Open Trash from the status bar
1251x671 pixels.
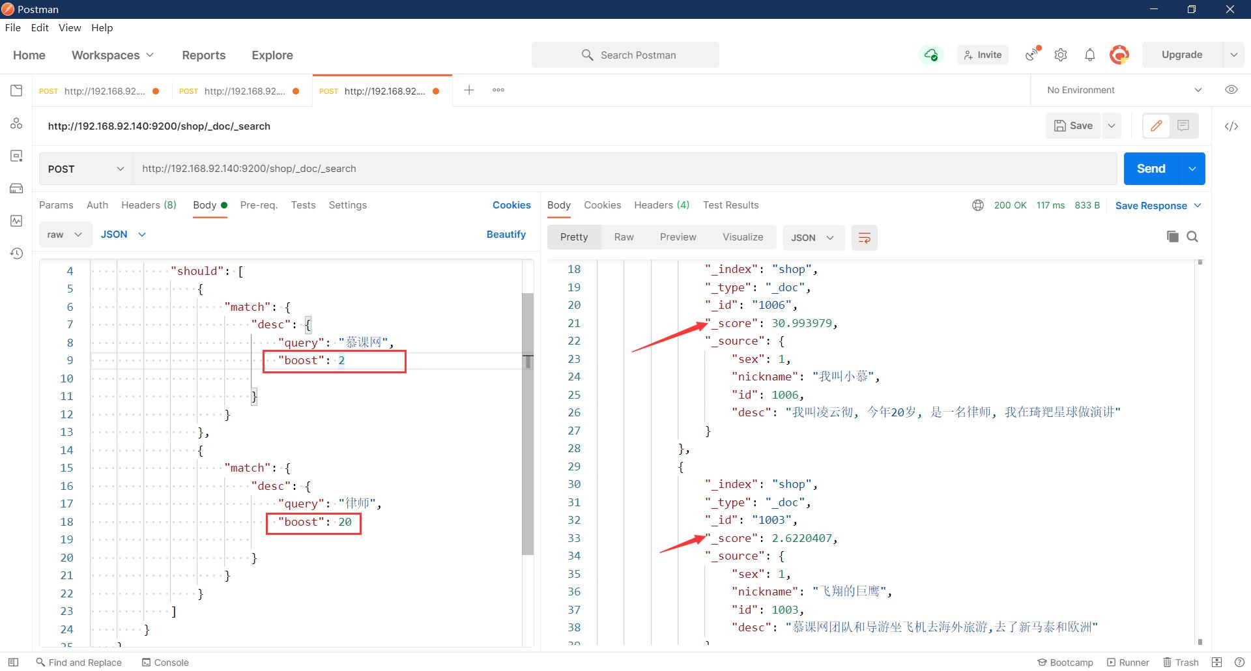pyautogui.click(x=1181, y=662)
